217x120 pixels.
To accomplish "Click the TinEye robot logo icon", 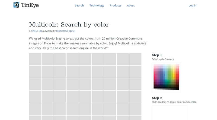I will [x=16, y=5].
